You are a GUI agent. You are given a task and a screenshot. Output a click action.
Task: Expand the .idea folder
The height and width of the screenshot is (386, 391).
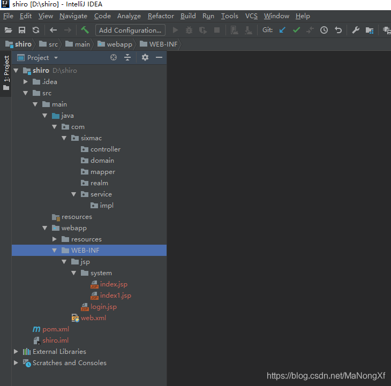tap(25, 82)
